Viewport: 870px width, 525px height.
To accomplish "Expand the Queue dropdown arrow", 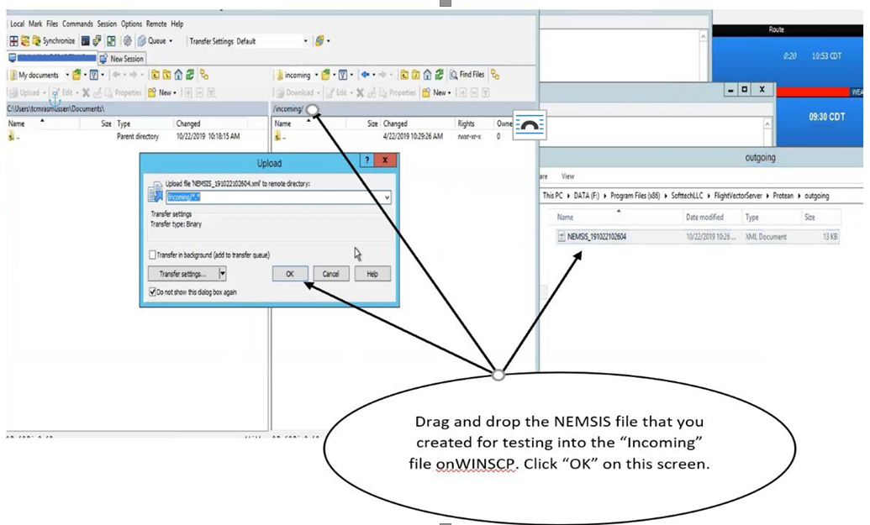I will click(171, 41).
